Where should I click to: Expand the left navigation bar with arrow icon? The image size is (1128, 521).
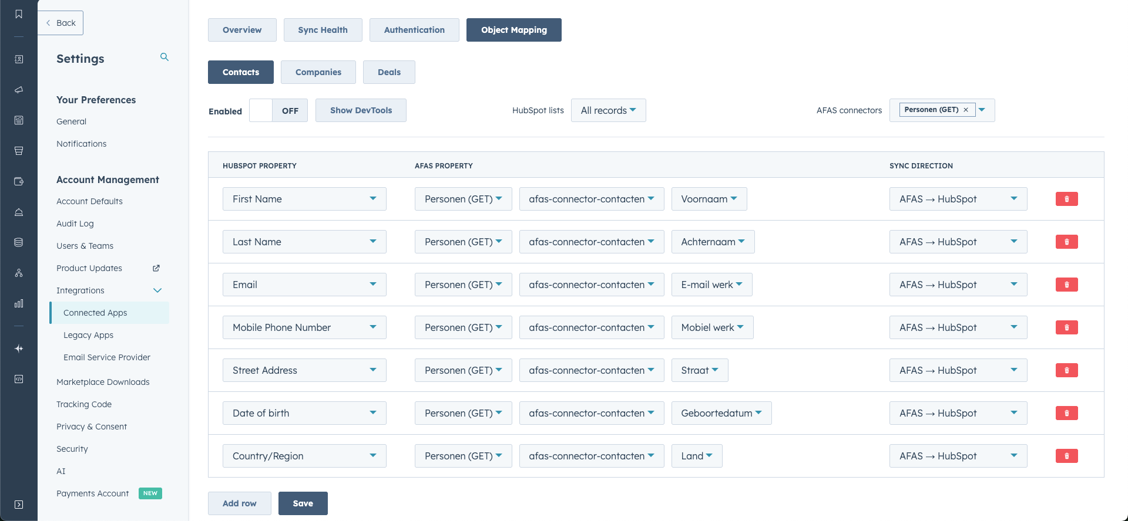(x=19, y=505)
